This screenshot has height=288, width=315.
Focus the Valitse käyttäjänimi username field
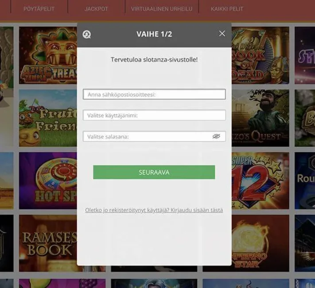(x=154, y=115)
